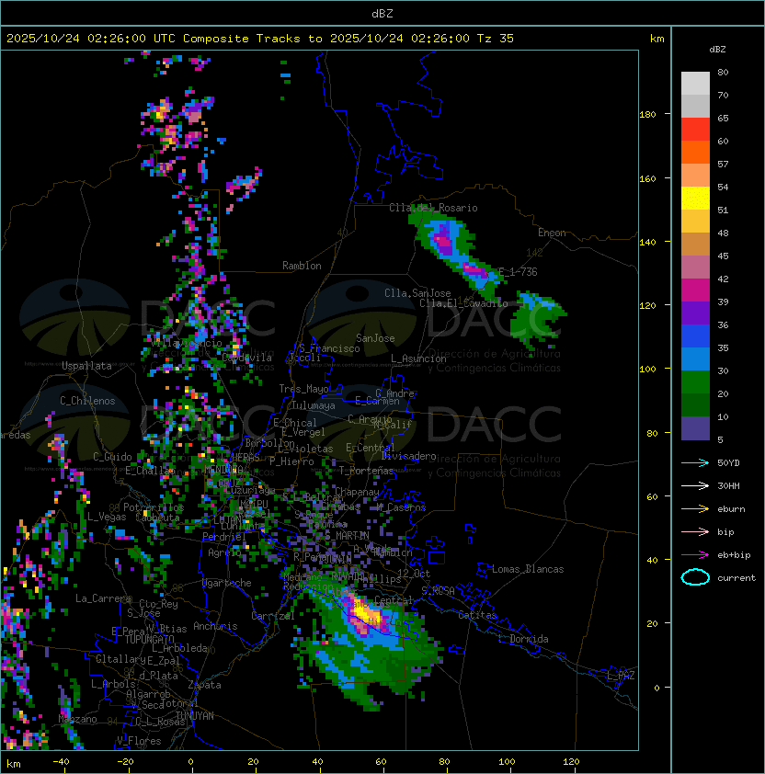Click the dBZ title at the top
Image resolution: width=765 pixels, height=774 pixels.
pyautogui.click(x=382, y=13)
